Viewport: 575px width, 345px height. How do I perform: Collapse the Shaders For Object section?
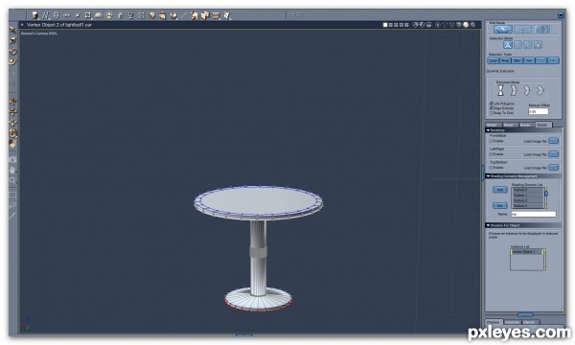pyautogui.click(x=488, y=225)
